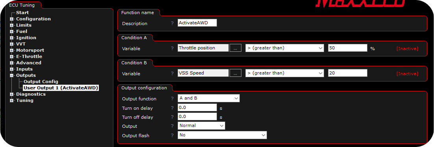Show help for Output flash

coord(172,136)
